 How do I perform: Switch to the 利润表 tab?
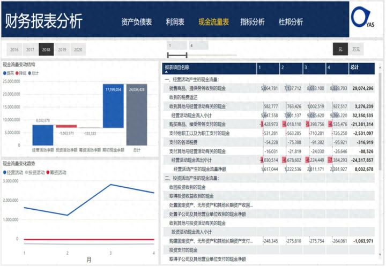175,22
